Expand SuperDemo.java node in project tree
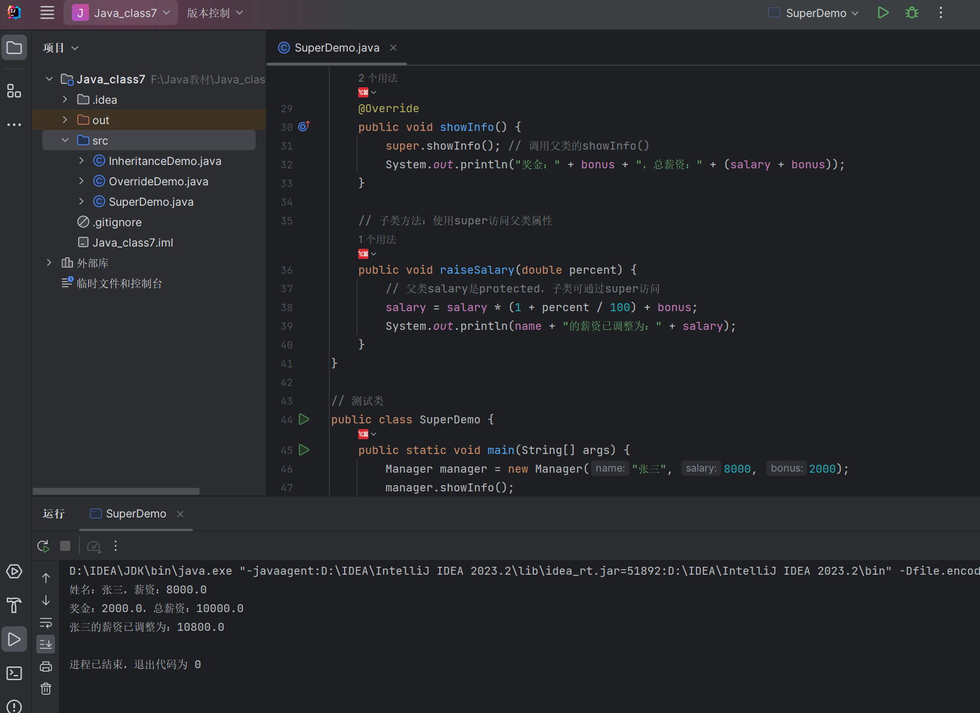This screenshot has width=980, height=713. (x=81, y=202)
